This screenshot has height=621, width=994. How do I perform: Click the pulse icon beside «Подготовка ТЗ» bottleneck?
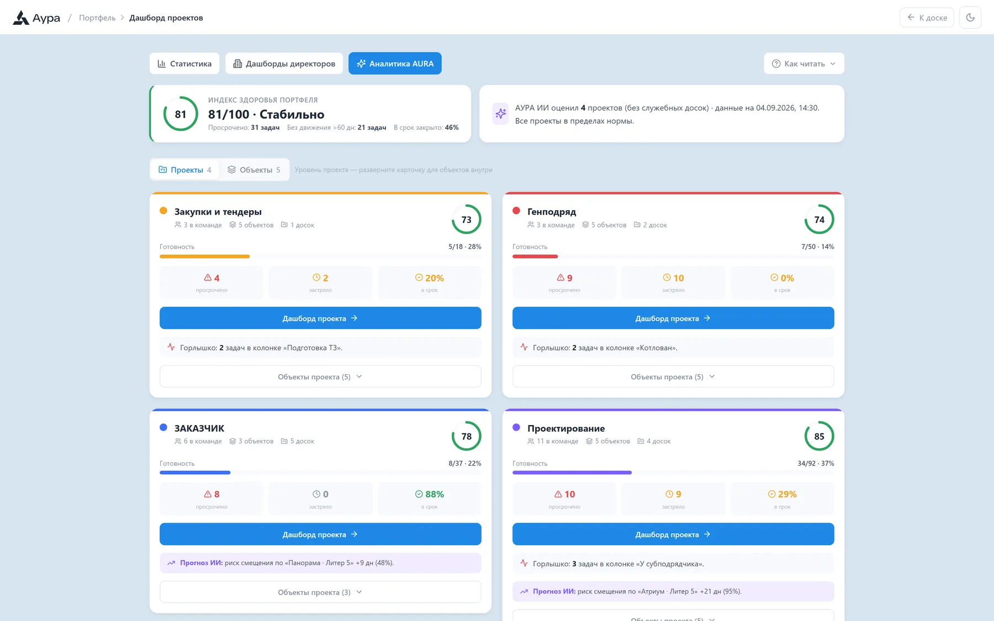click(x=171, y=347)
